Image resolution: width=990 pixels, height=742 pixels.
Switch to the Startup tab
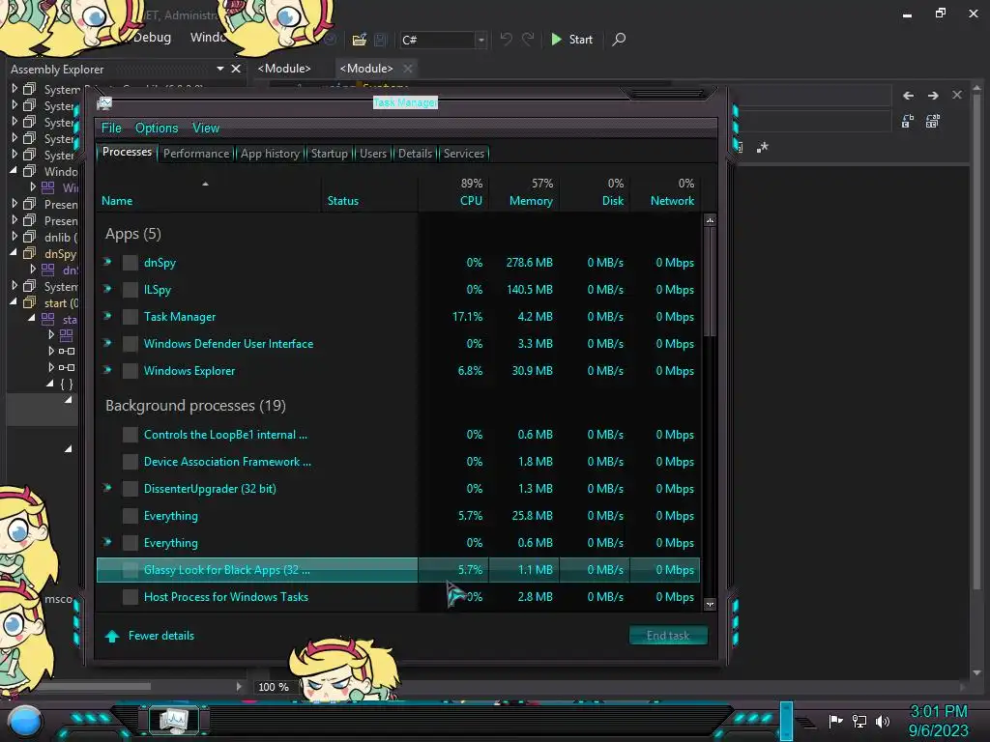pos(329,154)
